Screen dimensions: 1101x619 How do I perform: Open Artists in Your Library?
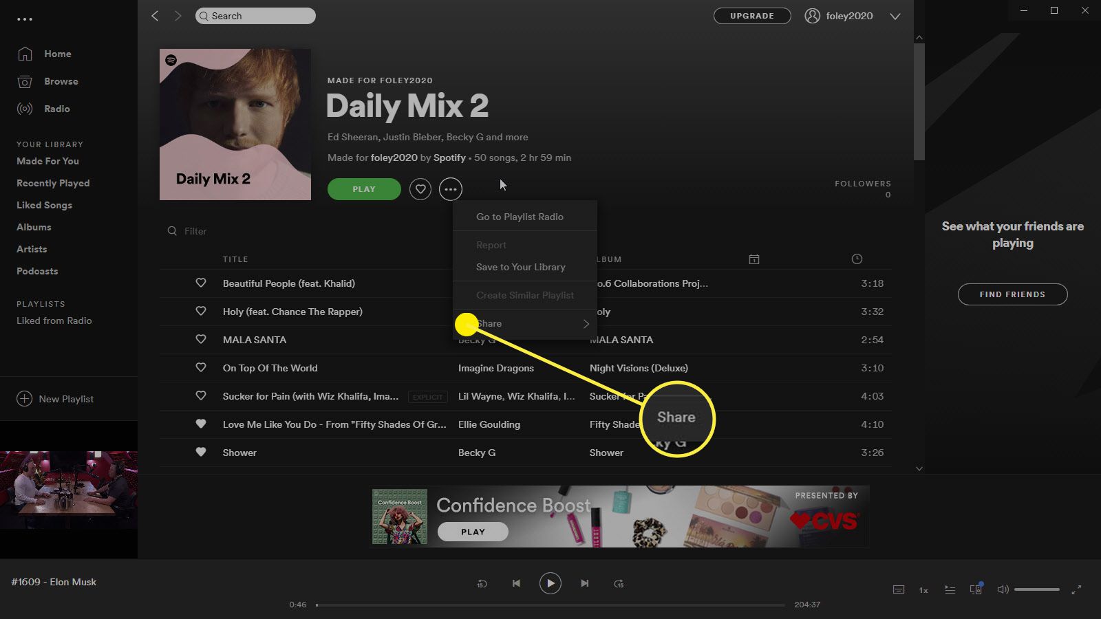click(x=32, y=249)
